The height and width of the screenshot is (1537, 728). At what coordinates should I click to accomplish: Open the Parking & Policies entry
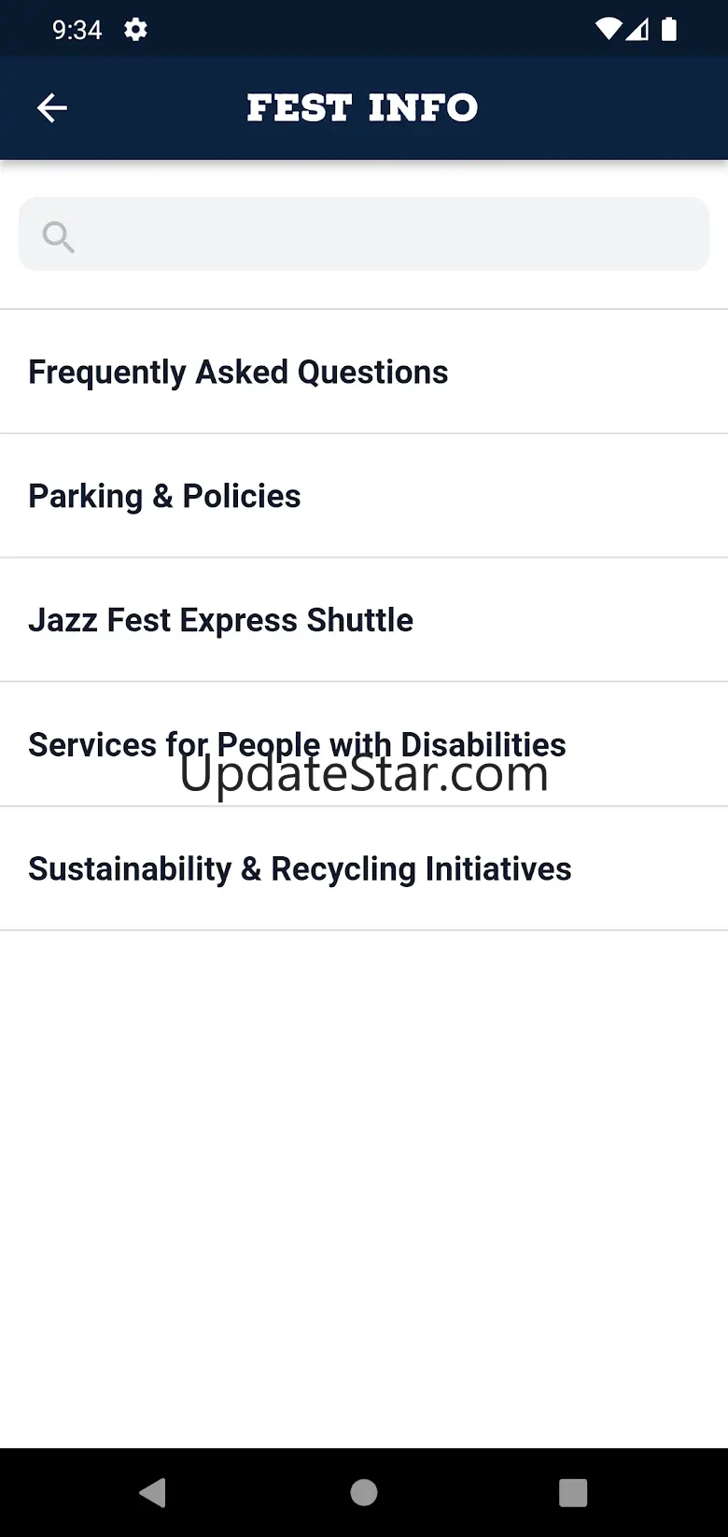(x=364, y=496)
